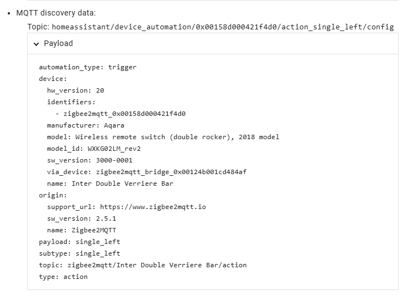The height and width of the screenshot is (295, 407).
Task: Click the Payload header label
Action: (x=58, y=43)
